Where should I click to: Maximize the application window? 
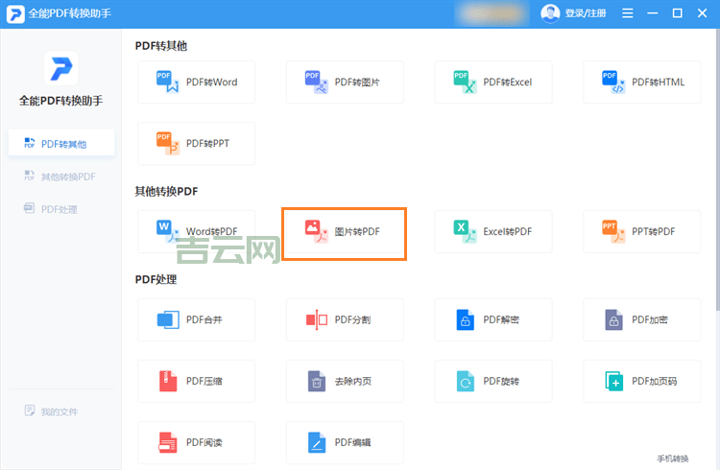click(x=677, y=13)
